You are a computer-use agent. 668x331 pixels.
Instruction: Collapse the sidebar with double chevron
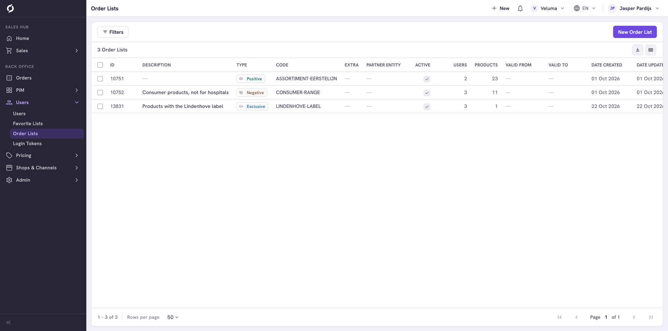pos(8,323)
